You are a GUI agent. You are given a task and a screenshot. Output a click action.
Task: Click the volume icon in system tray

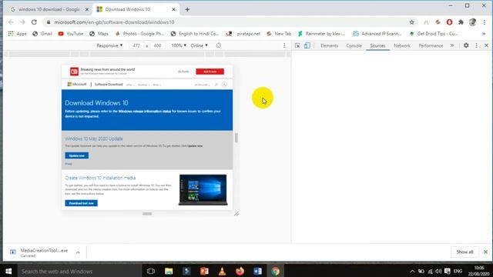438,271
